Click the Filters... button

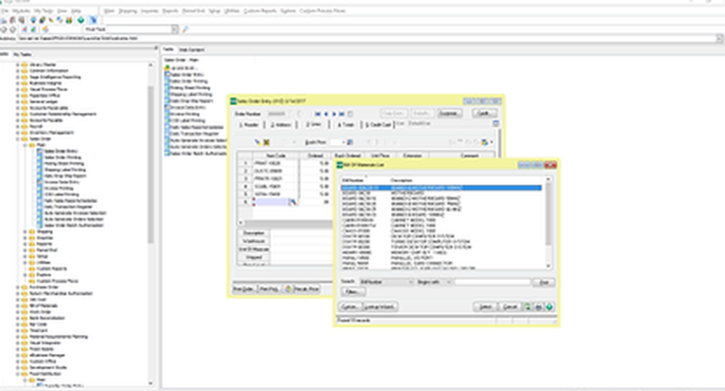tap(353, 292)
